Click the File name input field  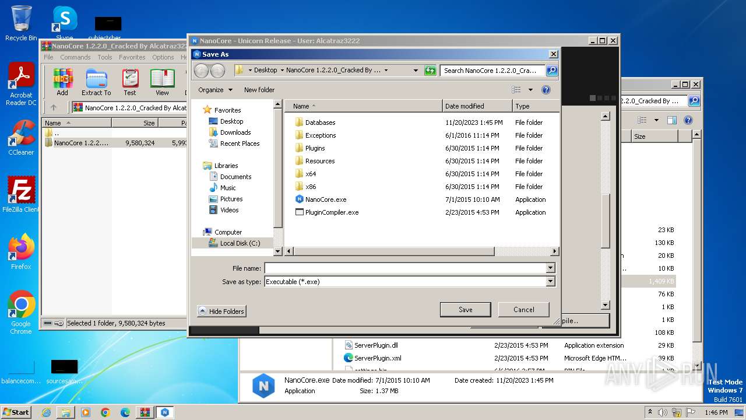point(405,268)
